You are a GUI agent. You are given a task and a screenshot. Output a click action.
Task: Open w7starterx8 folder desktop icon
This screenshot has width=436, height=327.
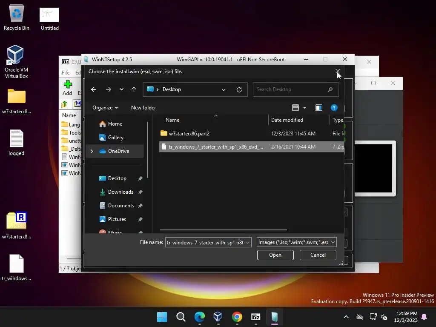(x=17, y=101)
